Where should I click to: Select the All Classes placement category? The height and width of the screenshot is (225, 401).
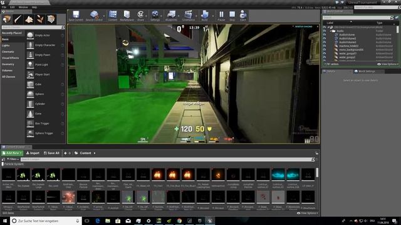(9, 77)
